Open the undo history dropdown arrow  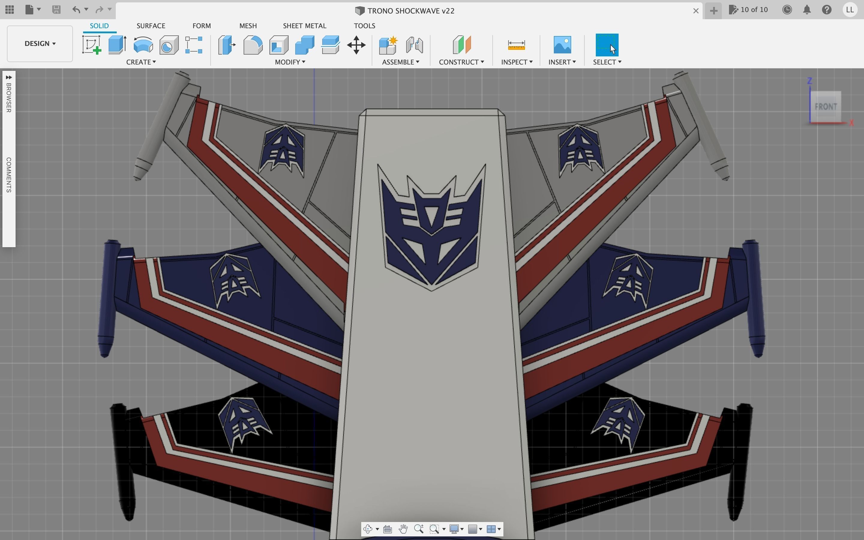click(86, 9)
